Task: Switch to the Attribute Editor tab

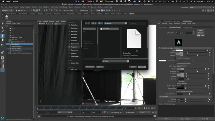Action: pos(187,21)
